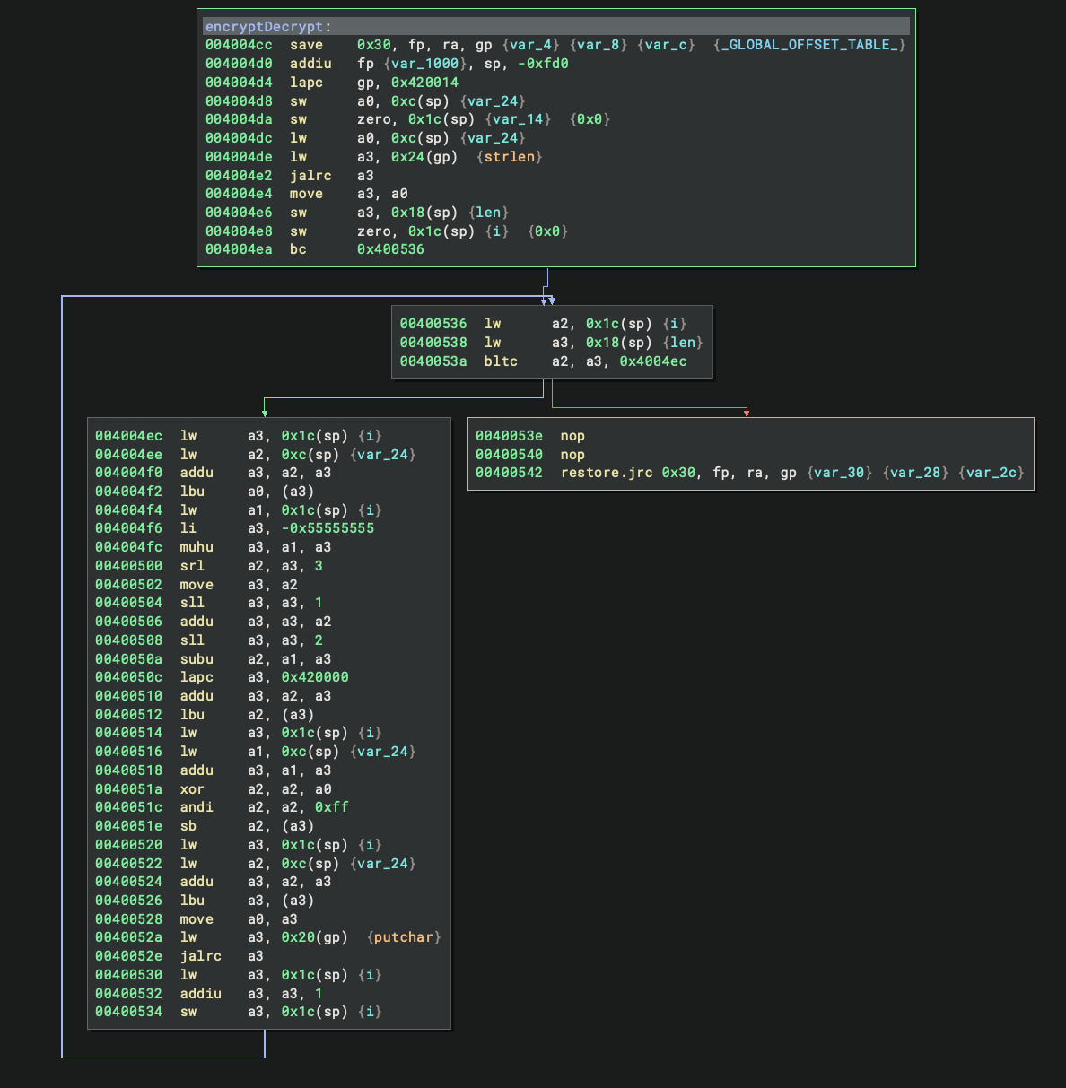Click address 004004ec loop body start
Viewport: 1066px width, 1088px height.
(x=129, y=436)
